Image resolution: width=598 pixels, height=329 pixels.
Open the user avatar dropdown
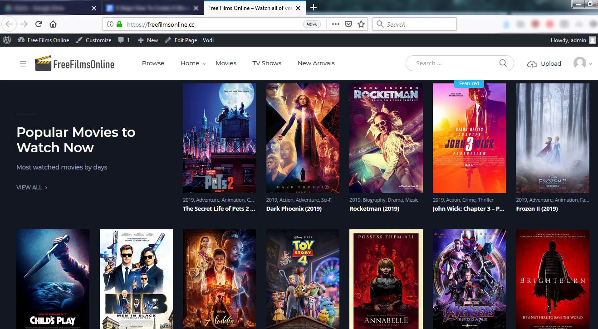point(583,63)
